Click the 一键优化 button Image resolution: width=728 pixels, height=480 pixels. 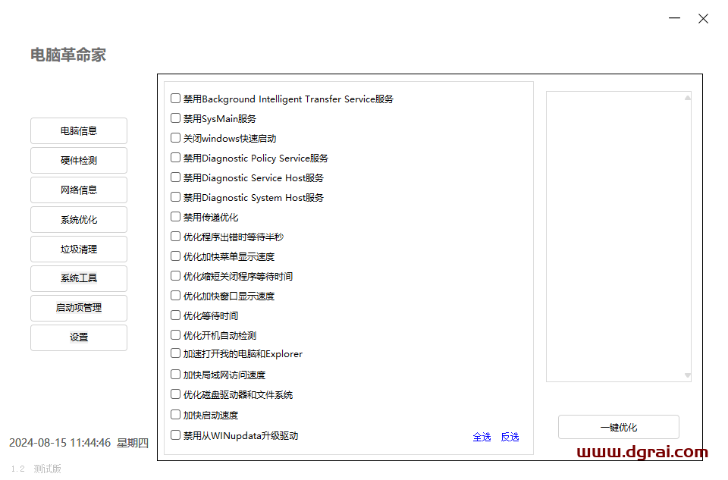click(x=618, y=427)
